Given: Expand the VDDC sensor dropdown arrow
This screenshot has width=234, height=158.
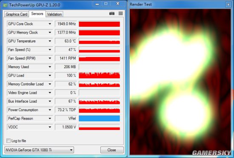Looking at the screenshot, I should pyautogui.click(x=50, y=127).
